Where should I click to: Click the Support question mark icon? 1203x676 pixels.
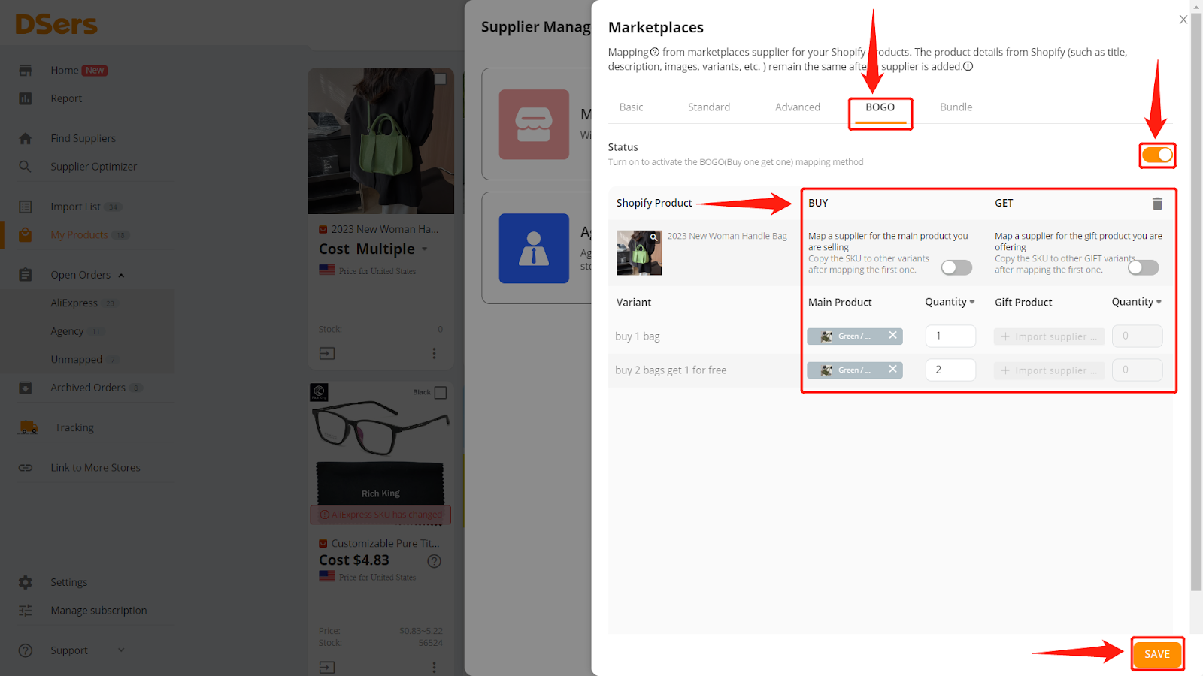coord(26,650)
